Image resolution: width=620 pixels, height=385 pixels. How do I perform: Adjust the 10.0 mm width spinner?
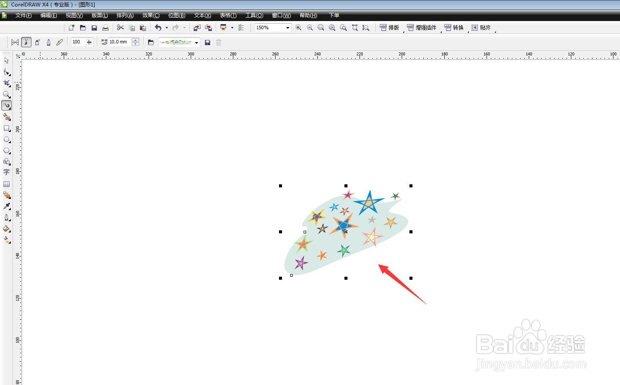click(136, 42)
